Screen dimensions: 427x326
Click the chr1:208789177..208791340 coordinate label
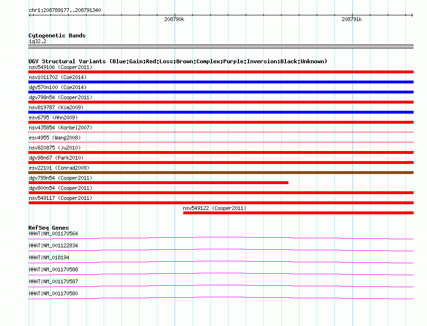coord(65,10)
